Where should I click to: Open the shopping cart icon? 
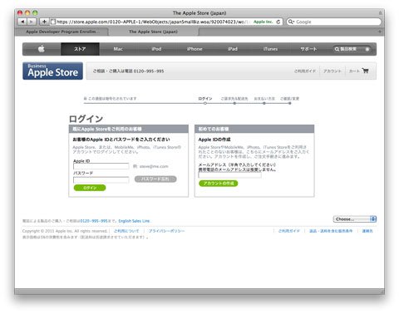(365, 71)
